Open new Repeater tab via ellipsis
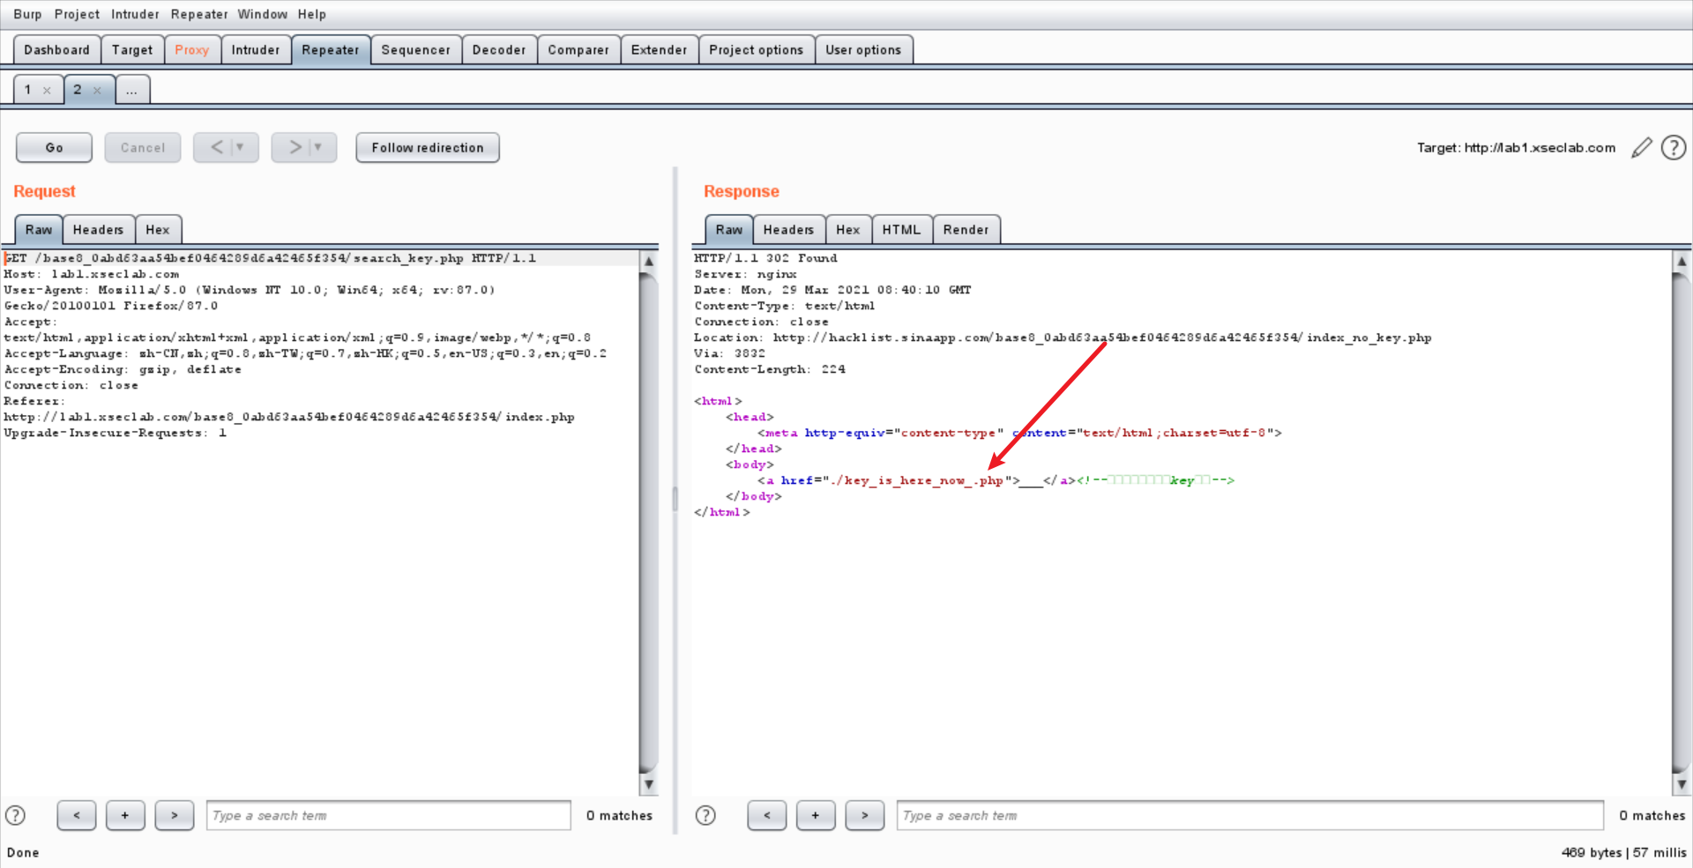Screen dimensions: 1693x868 click(x=131, y=90)
